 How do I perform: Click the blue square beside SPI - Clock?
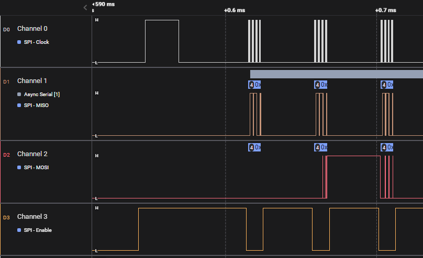(x=19, y=42)
